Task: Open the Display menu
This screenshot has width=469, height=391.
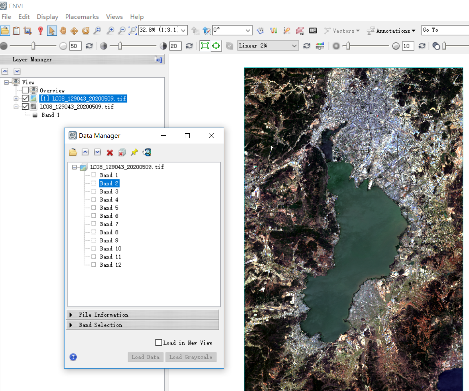Action: pyautogui.click(x=47, y=17)
